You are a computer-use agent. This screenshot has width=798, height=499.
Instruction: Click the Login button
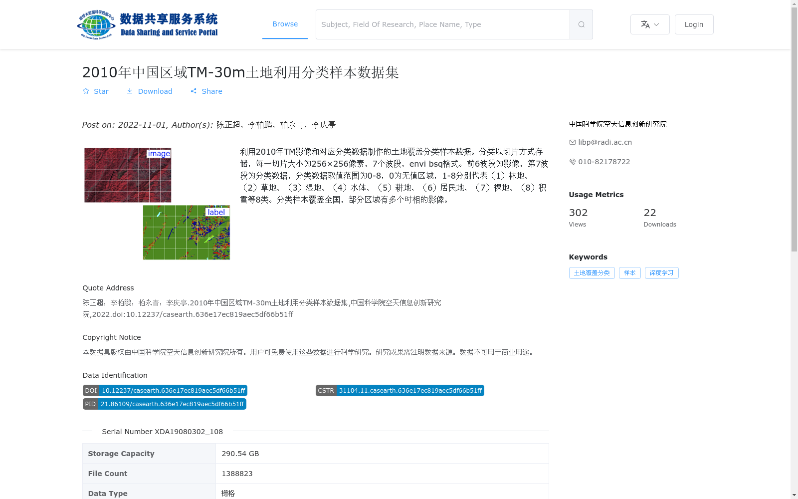click(694, 24)
